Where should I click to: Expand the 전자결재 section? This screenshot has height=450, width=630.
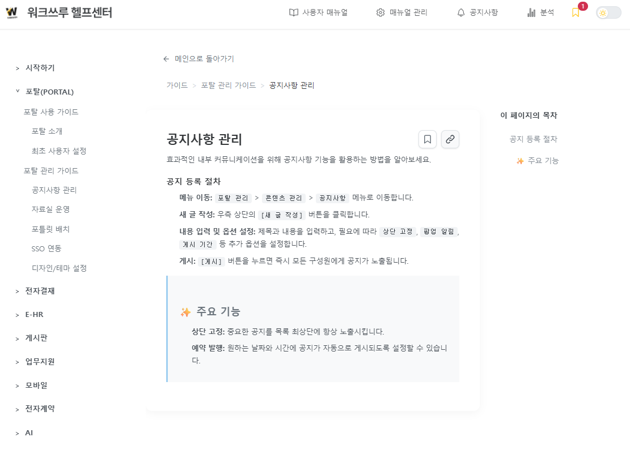pos(39,290)
